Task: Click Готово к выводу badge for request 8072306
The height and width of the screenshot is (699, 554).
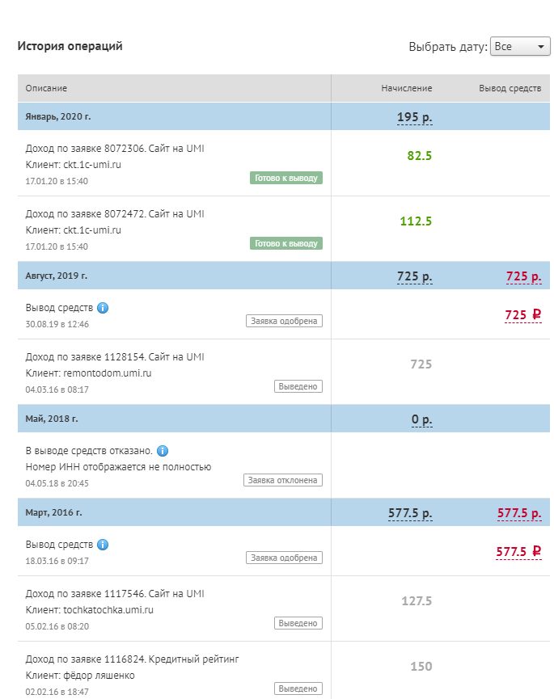Action: pyautogui.click(x=286, y=178)
